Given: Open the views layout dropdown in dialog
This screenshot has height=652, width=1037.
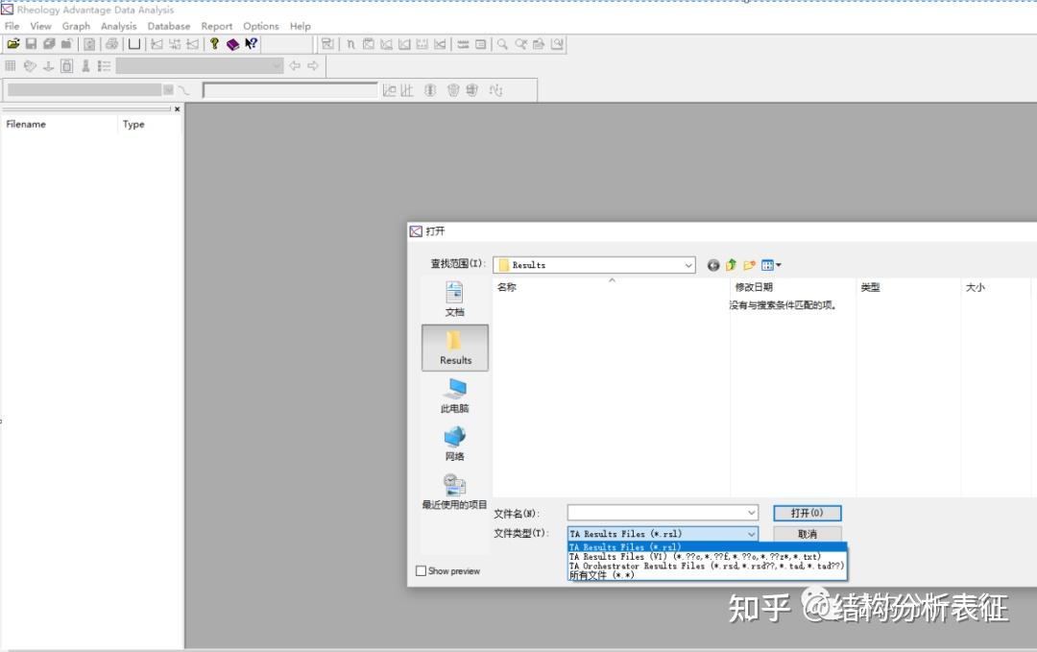Looking at the screenshot, I should (x=778, y=265).
